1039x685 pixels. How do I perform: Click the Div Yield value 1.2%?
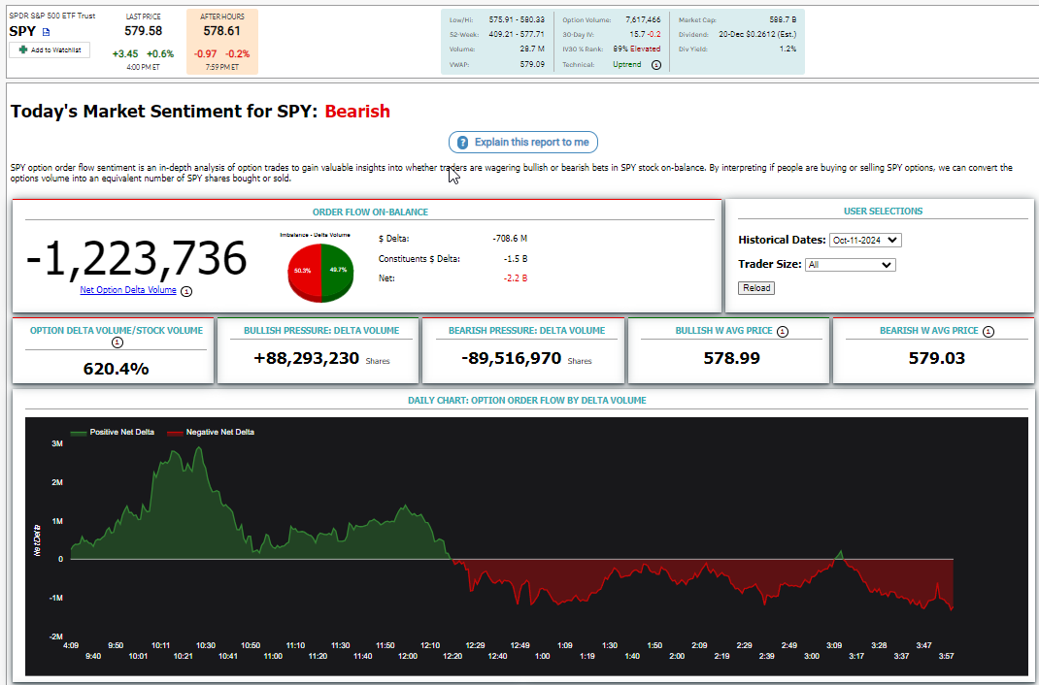788,49
